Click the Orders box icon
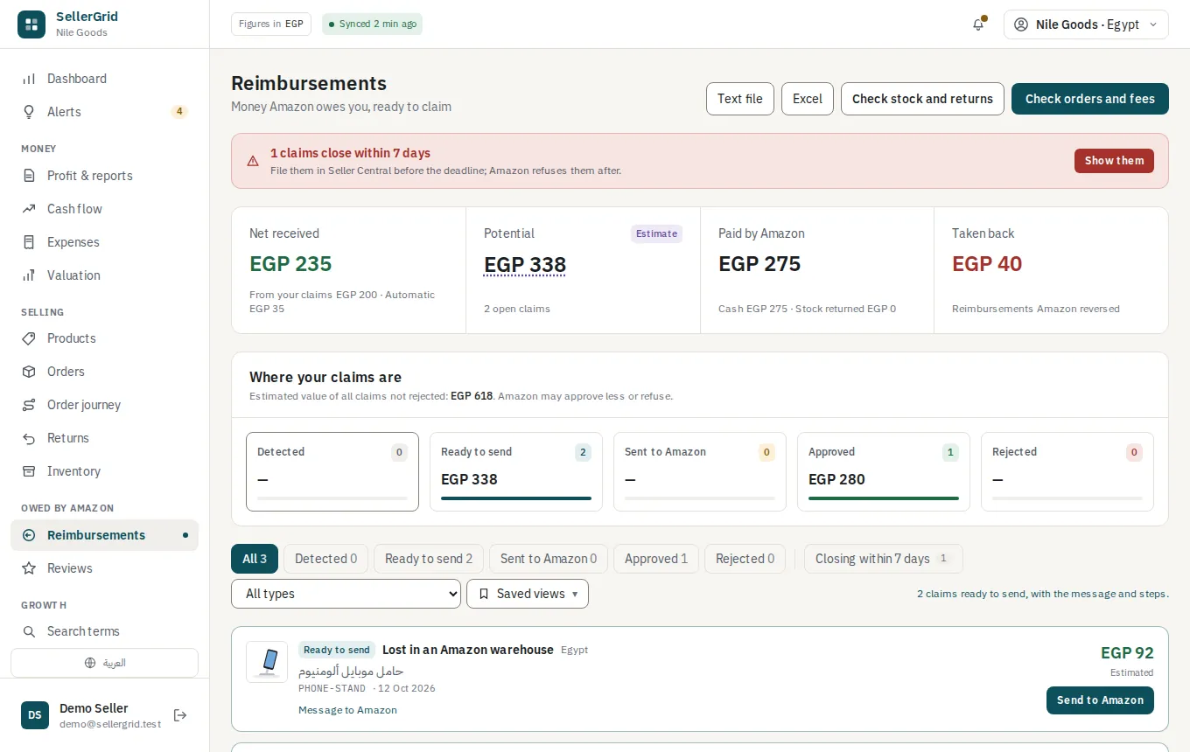The image size is (1190, 752). [29, 372]
